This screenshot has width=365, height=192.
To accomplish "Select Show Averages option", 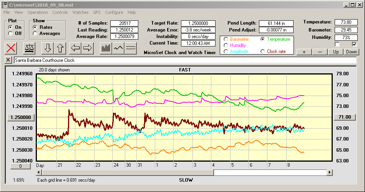I will point(35,33).
